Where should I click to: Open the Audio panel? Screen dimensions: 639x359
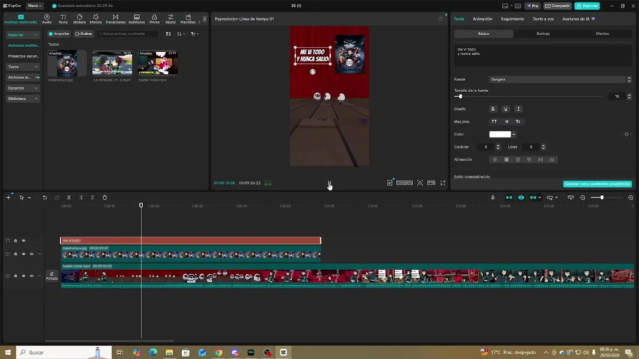coord(47,19)
